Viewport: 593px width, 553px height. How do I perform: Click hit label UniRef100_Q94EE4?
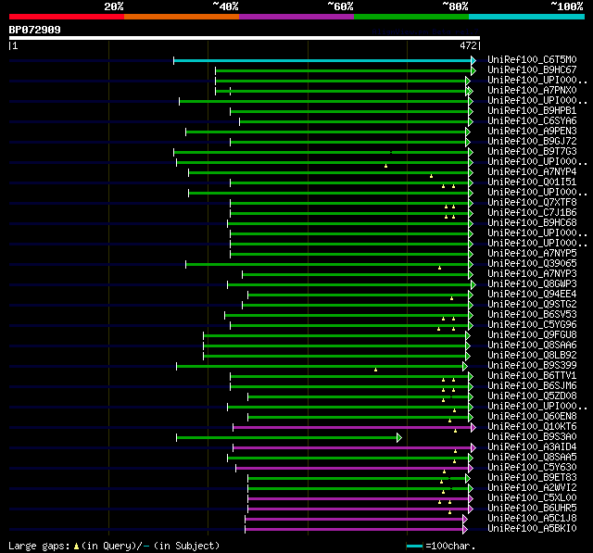click(x=532, y=294)
